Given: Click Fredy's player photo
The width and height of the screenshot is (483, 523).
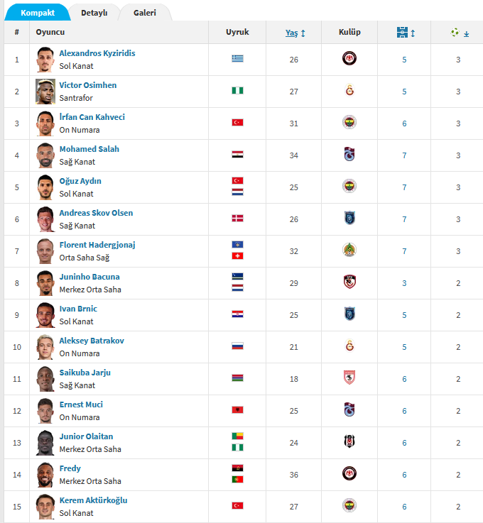Looking at the screenshot, I should [x=45, y=475].
